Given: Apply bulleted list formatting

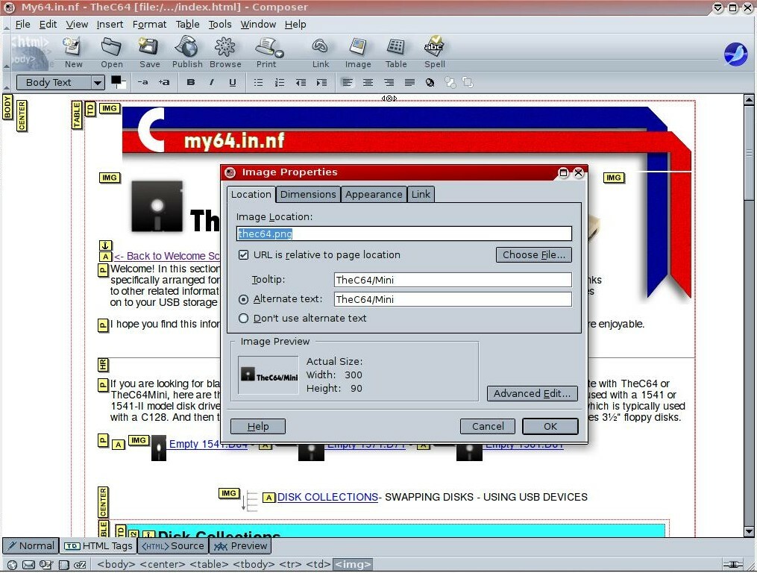Looking at the screenshot, I should [x=258, y=82].
